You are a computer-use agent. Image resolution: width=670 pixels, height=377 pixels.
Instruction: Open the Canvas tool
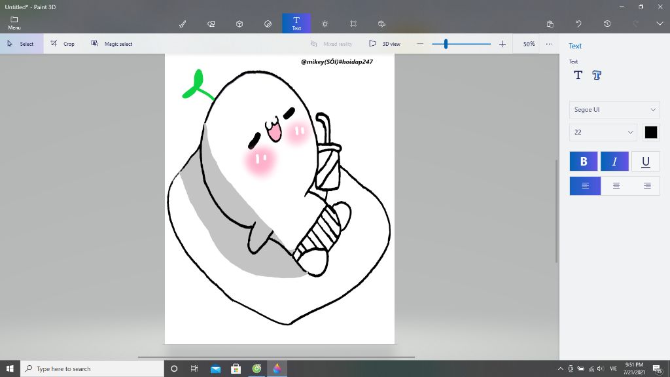[x=353, y=24]
